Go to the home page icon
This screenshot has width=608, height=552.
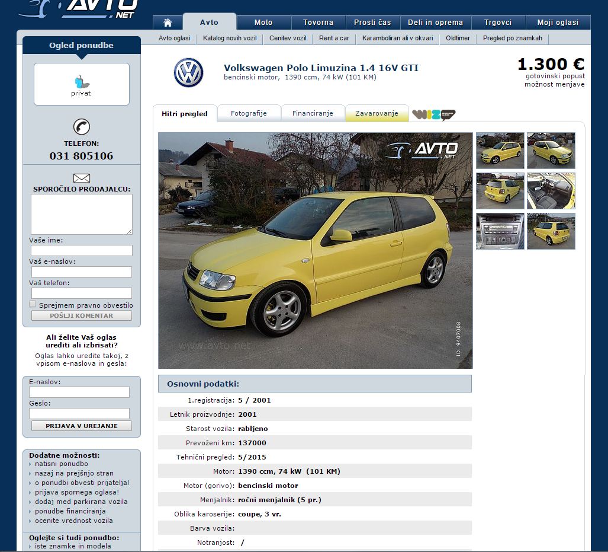tap(168, 23)
